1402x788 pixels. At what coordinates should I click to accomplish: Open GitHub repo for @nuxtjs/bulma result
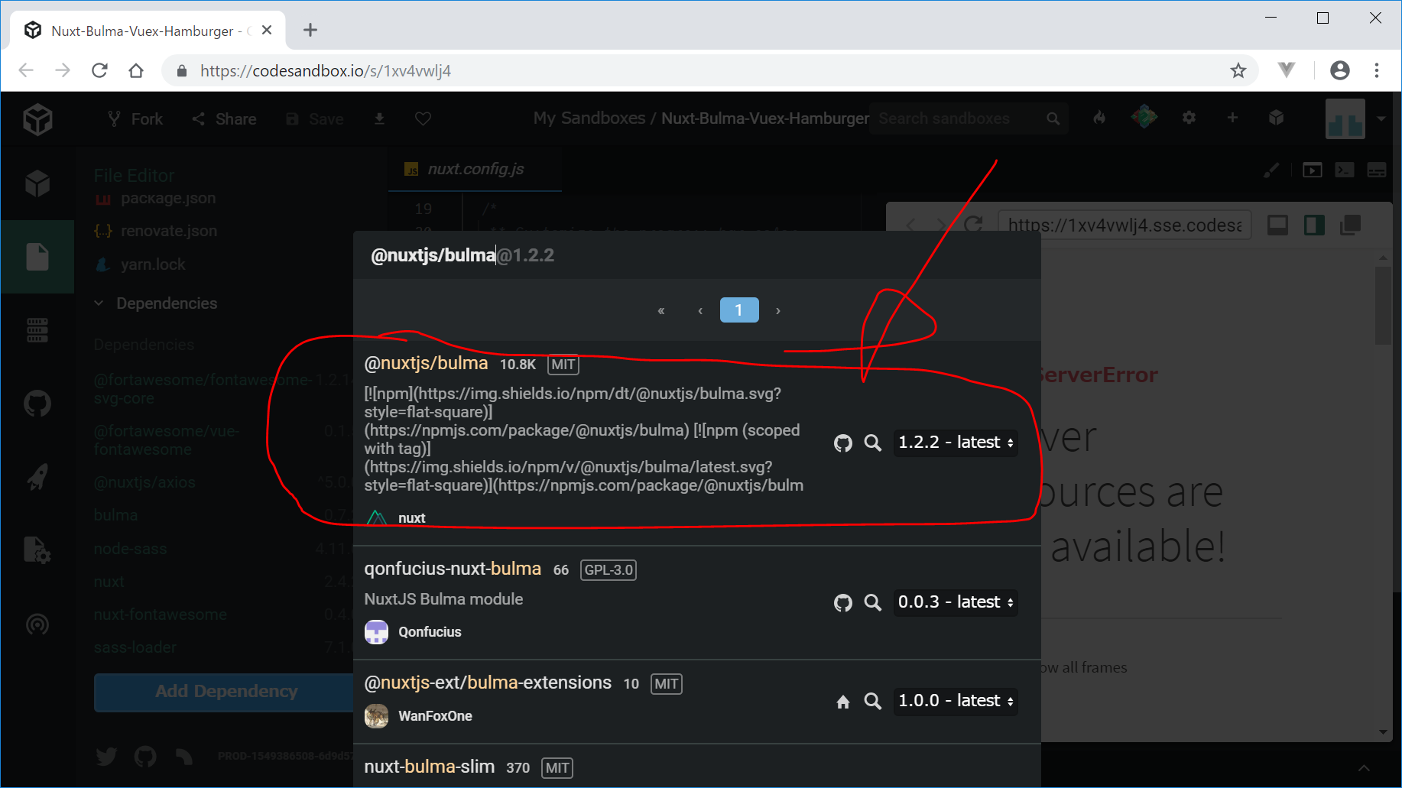(x=842, y=443)
